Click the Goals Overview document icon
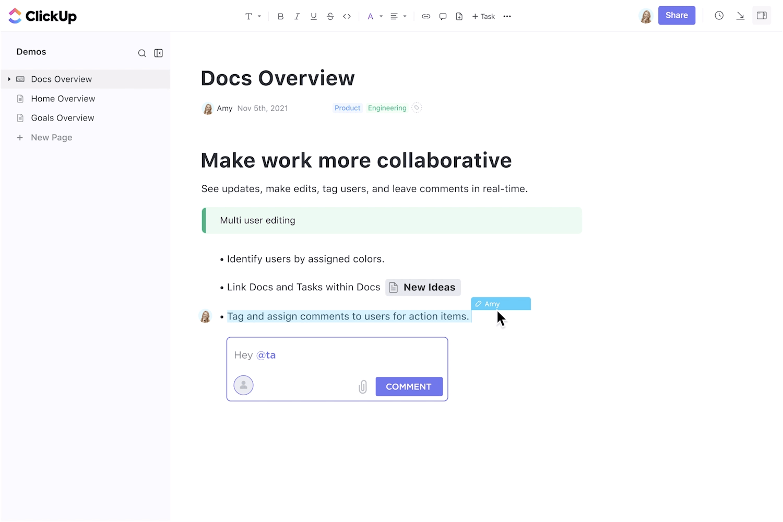The height and width of the screenshot is (522, 783). 20,118
